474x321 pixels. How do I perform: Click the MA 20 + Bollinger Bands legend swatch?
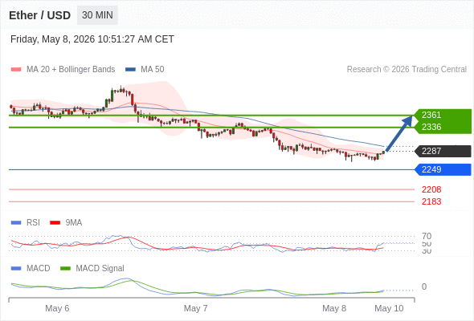pos(16,70)
